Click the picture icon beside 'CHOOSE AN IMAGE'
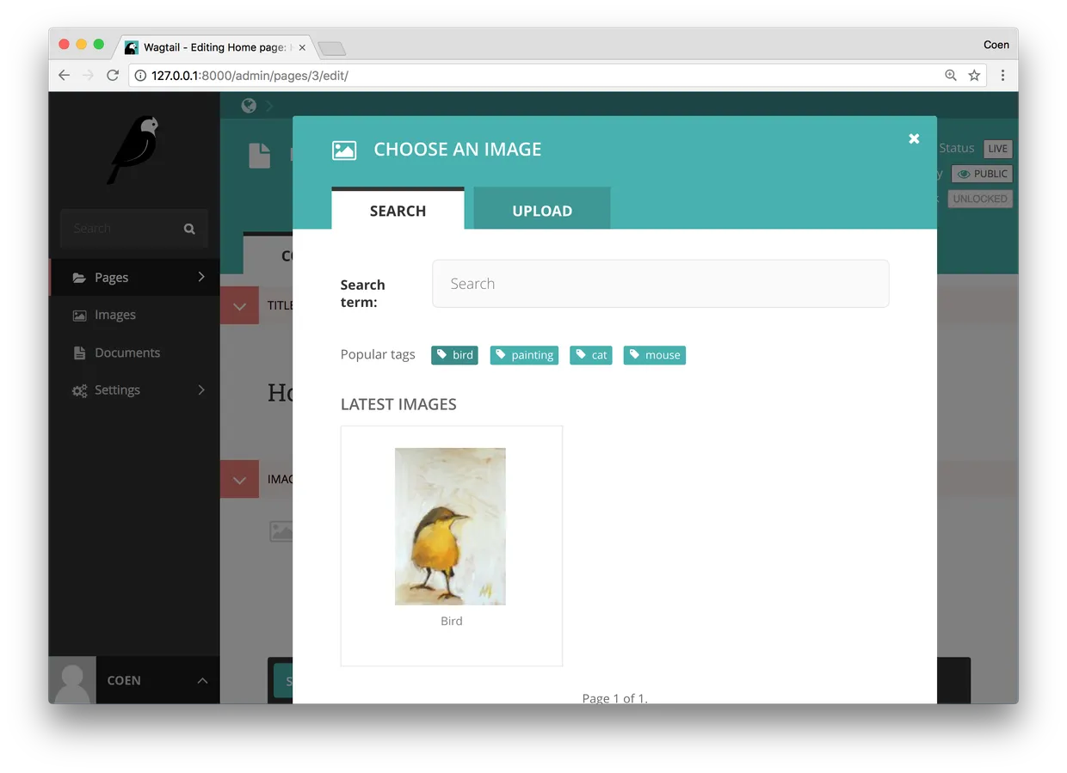This screenshot has width=1067, height=773. [343, 150]
